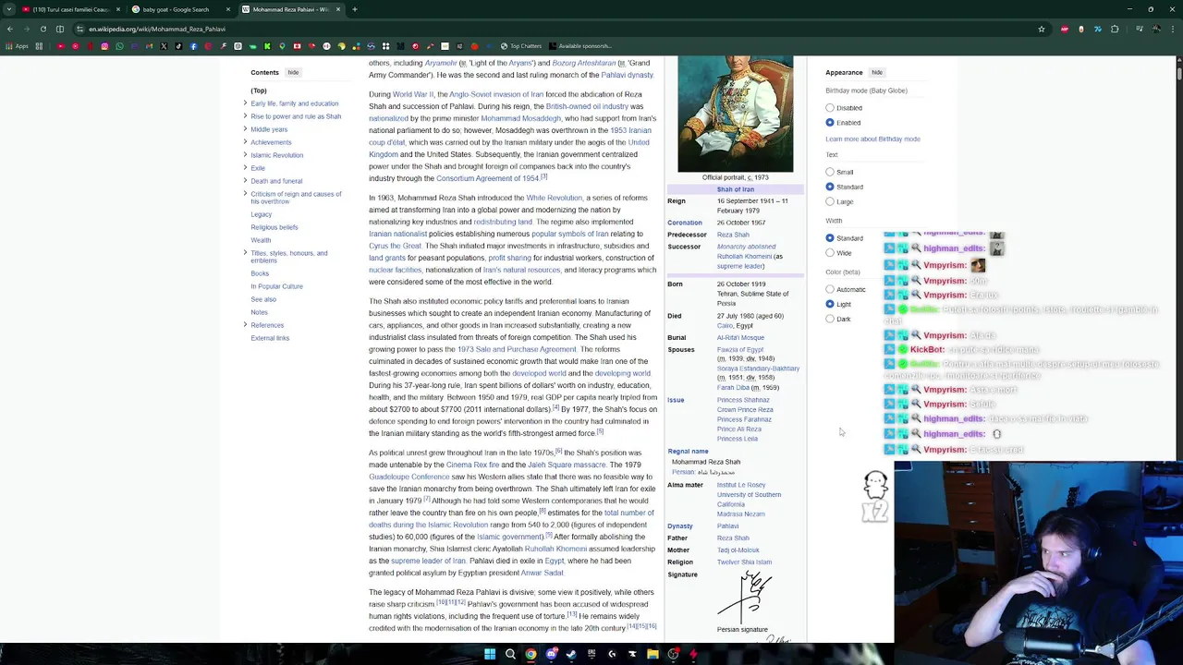Viewport: 1183px width, 665px height.
Task: Open Logitech G Hub from taskbar
Action: (612, 654)
